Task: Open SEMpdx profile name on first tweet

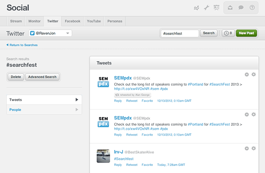Action: pos(123,78)
